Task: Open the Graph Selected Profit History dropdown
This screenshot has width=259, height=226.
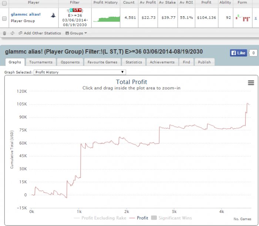Action: pos(80,72)
